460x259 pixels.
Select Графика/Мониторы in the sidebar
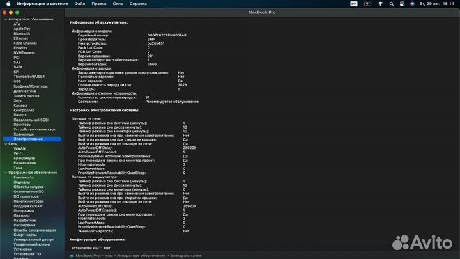coord(30,86)
